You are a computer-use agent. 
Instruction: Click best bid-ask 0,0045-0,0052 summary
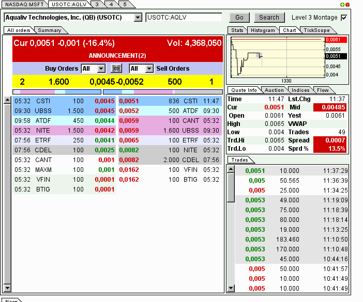[116, 82]
